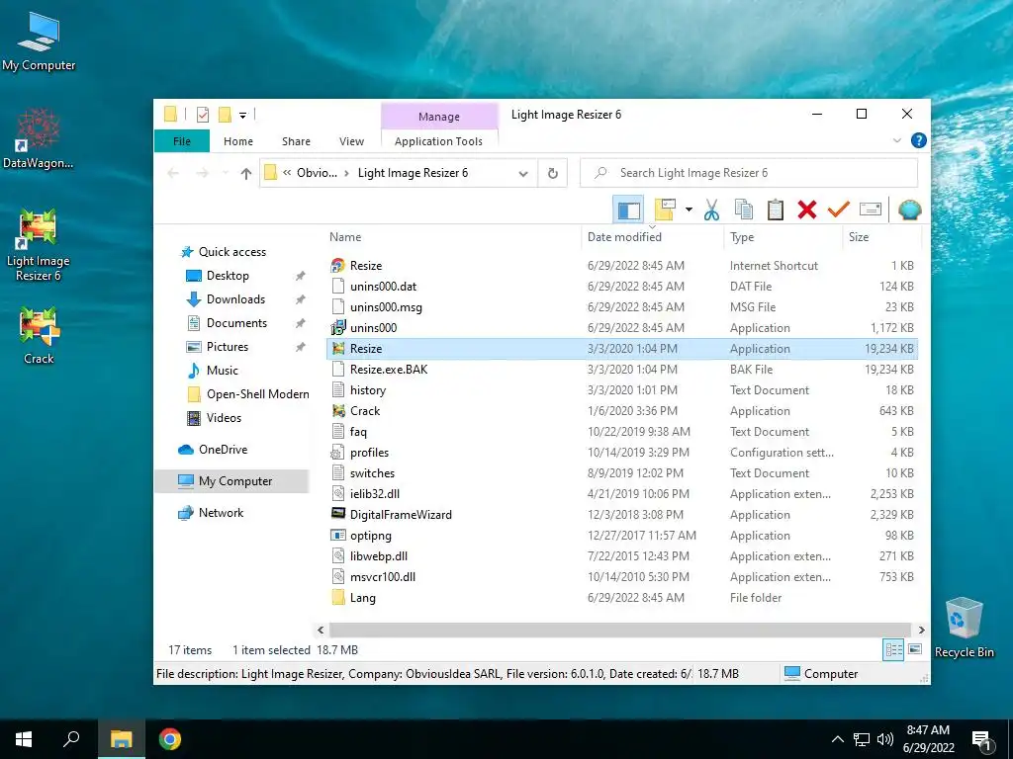
Task: Switch to the View ribbon tab
Action: (351, 141)
